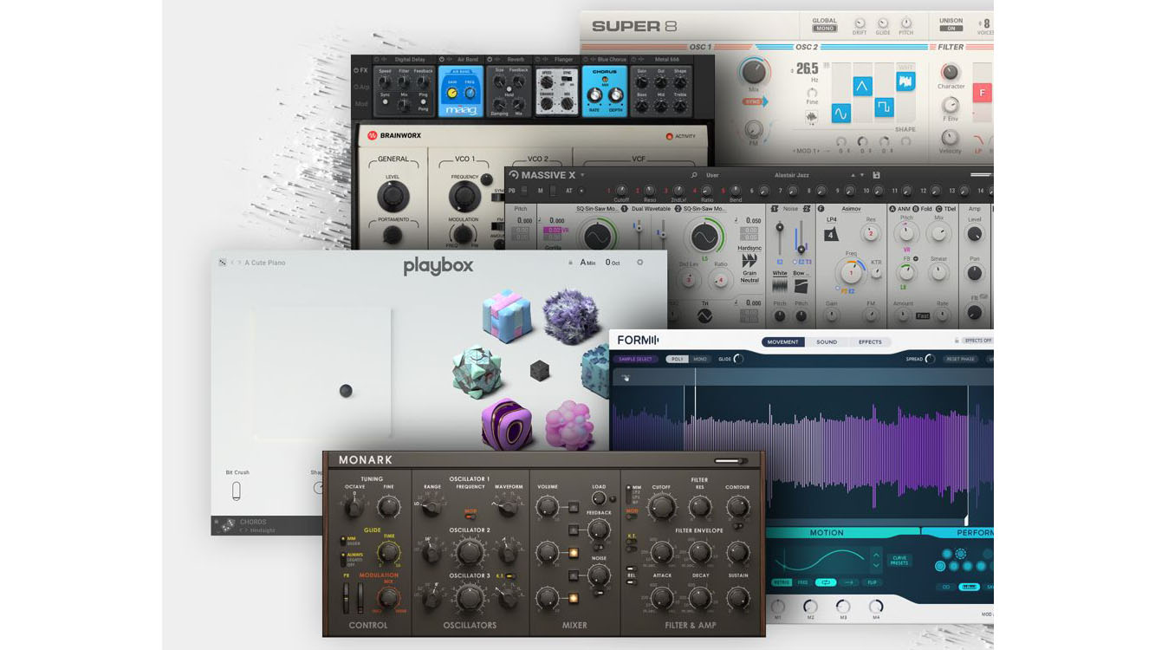Select MONO mode in Form
Image resolution: width=1155 pixels, height=650 pixels.
(x=700, y=359)
